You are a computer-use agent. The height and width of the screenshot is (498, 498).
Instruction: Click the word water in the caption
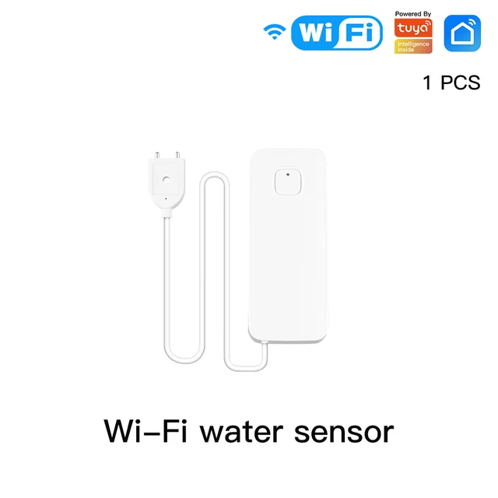pyautogui.click(x=241, y=433)
